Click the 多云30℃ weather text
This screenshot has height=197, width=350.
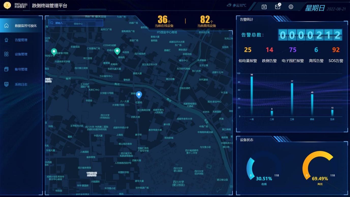[x=239, y=5]
